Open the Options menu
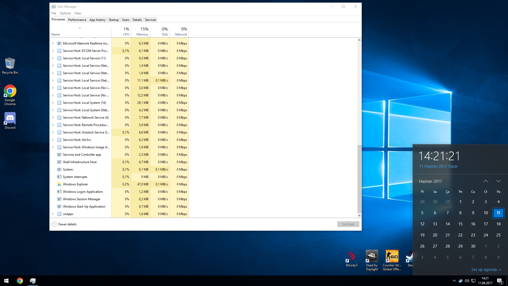This screenshot has height=286, width=508. point(65,13)
